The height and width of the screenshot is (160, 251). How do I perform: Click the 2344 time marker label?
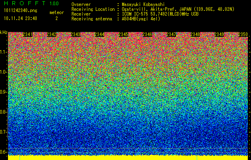pyautogui.click(x=99, y=34)
